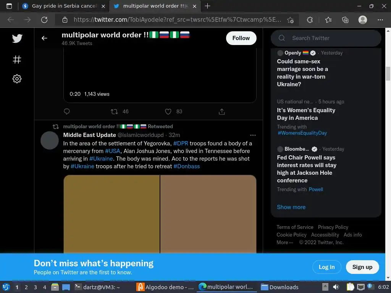Go back using the profile back arrow
This screenshot has width=391, height=293.
pyautogui.click(x=44, y=38)
